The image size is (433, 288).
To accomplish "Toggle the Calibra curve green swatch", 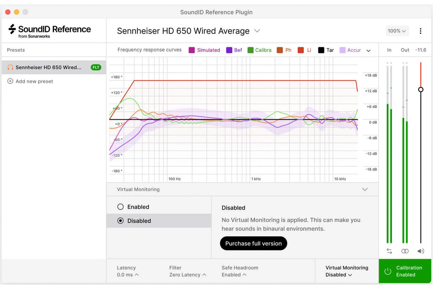I will (250, 50).
